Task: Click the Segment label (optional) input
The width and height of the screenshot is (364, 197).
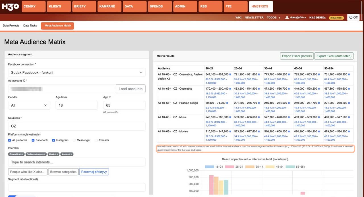Action: tap(77, 187)
